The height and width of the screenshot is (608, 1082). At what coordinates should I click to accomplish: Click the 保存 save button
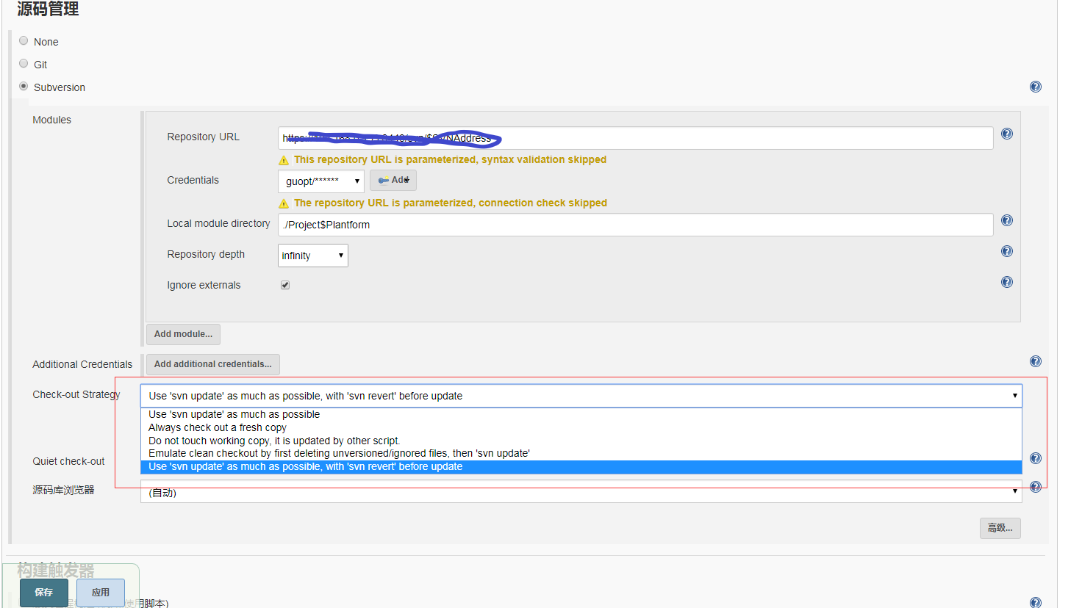click(x=44, y=593)
